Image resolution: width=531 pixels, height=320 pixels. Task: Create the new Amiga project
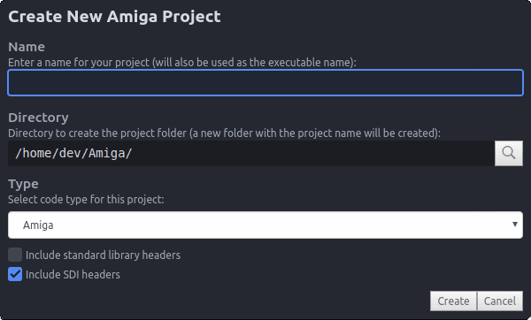453,301
